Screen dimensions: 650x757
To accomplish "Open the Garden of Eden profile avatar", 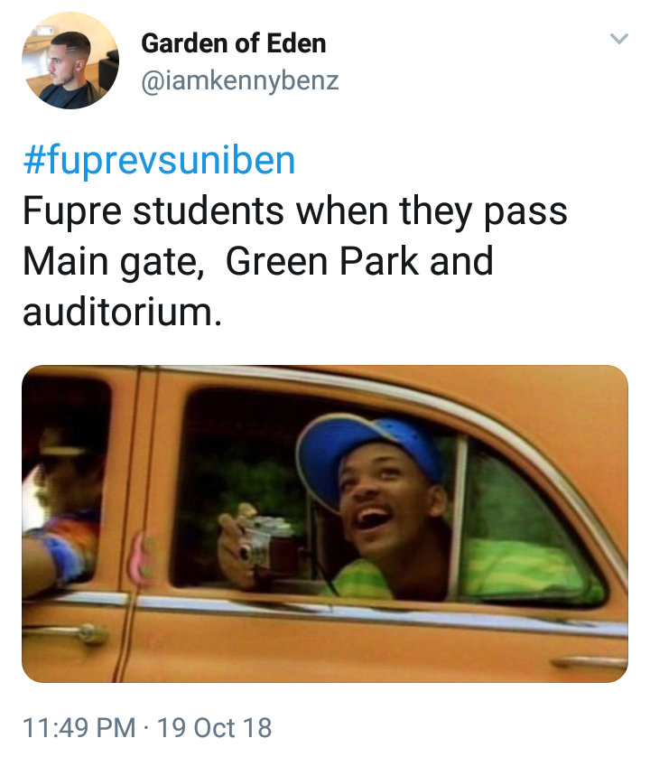I will coord(70,61).
